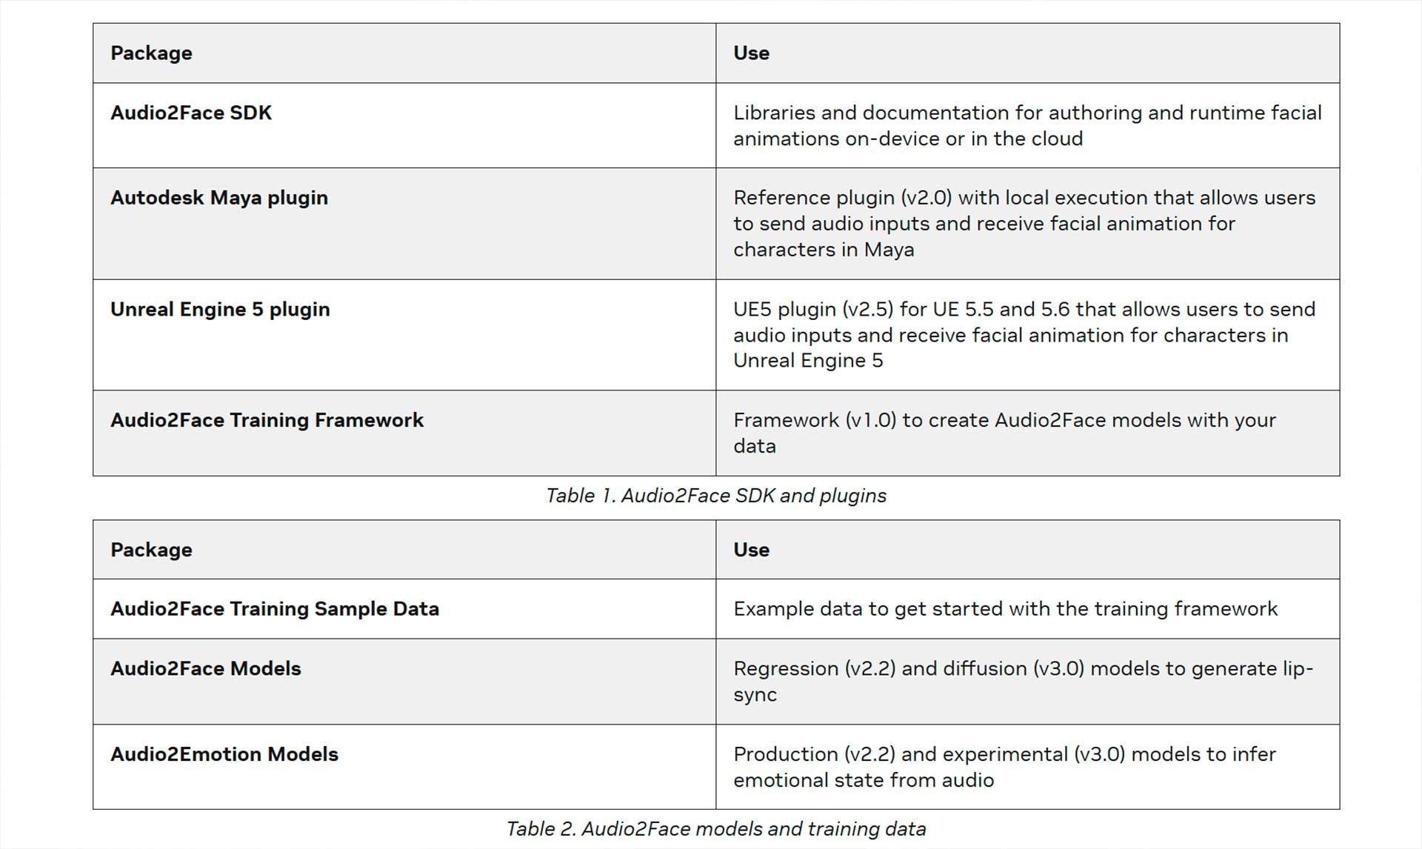
Task: Click the production and experimental models description
Action: pos(1004,767)
